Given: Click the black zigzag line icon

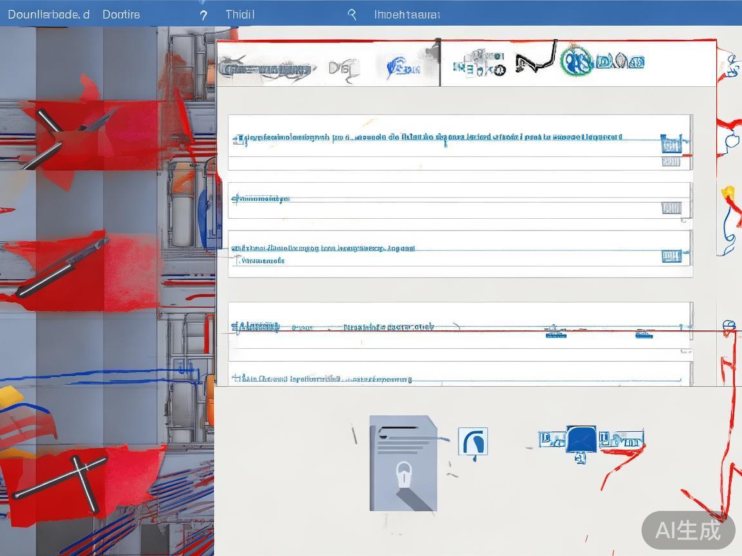Looking at the screenshot, I should pyautogui.click(x=535, y=60).
